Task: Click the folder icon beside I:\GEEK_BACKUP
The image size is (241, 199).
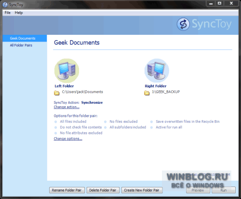Action: click(147, 93)
